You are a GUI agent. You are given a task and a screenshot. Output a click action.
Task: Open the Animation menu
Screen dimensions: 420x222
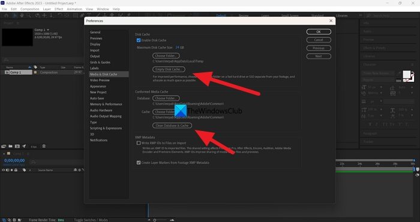coord(74,9)
